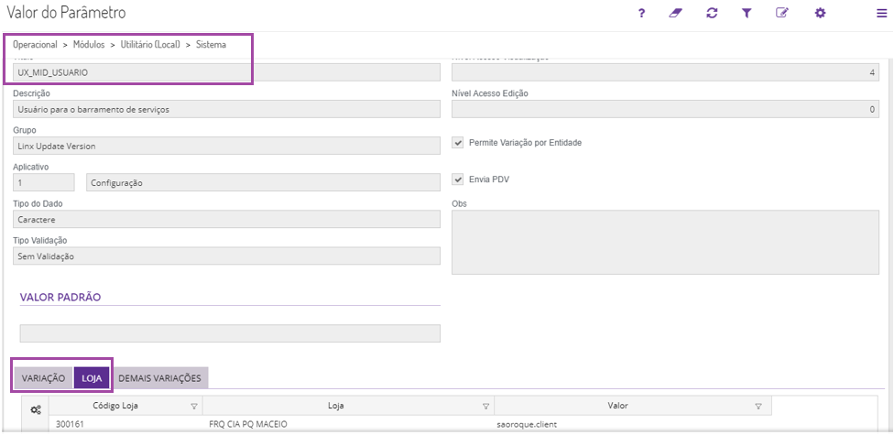Open settings gear in top toolbar
This screenshot has width=894, height=435.
pos(820,13)
